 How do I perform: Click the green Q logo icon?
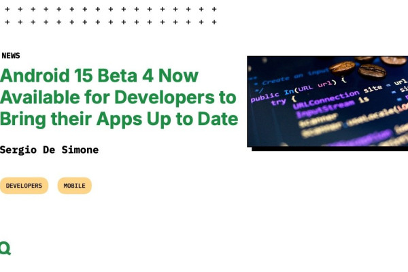click(x=5, y=248)
